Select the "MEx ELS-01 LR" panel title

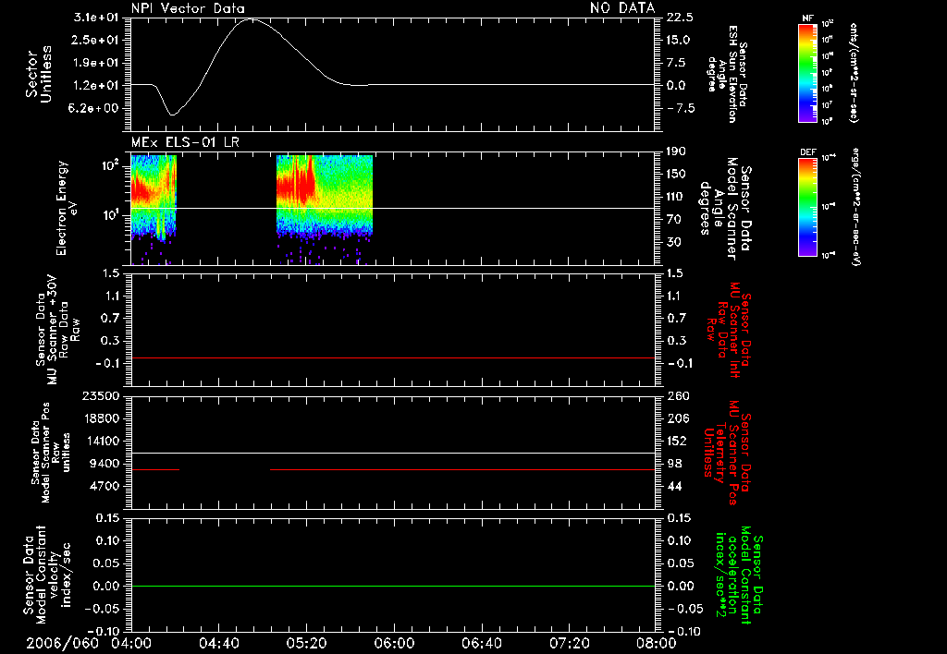[185, 143]
